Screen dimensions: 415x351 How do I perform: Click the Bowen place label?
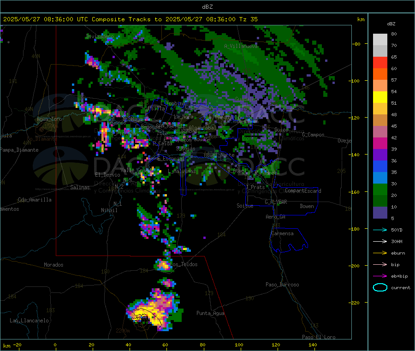307,206
